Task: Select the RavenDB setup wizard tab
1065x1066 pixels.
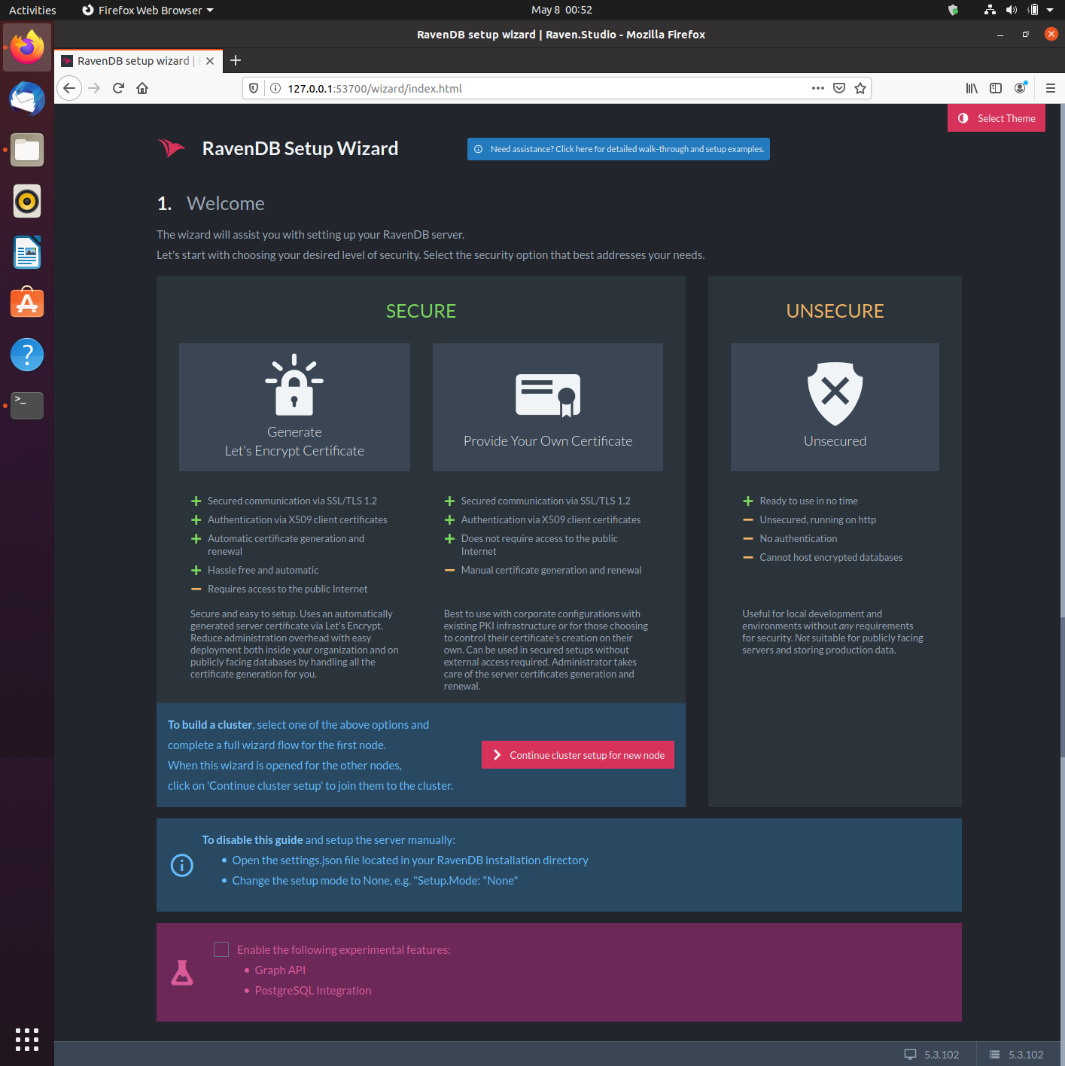Action: click(x=138, y=61)
